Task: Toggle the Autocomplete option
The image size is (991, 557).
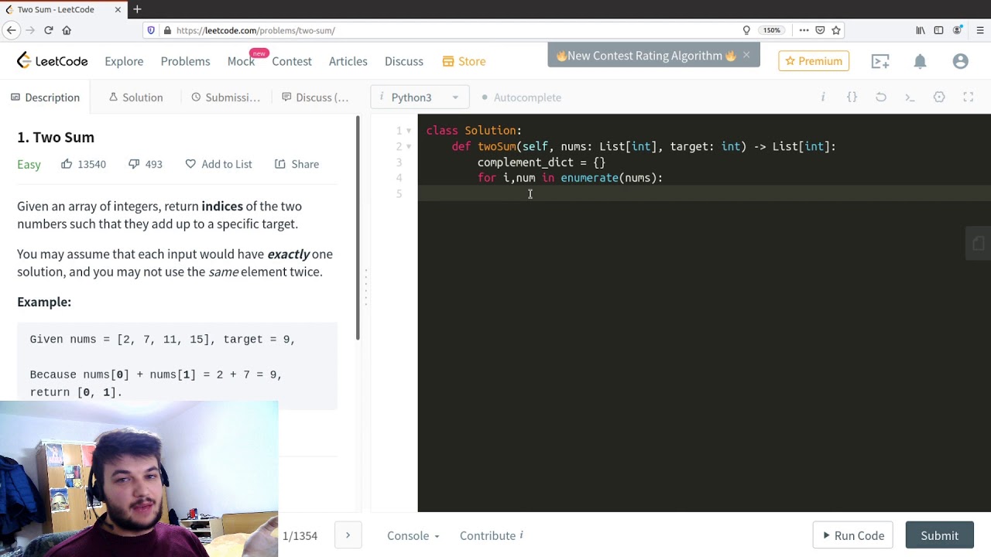Action: tap(521, 97)
